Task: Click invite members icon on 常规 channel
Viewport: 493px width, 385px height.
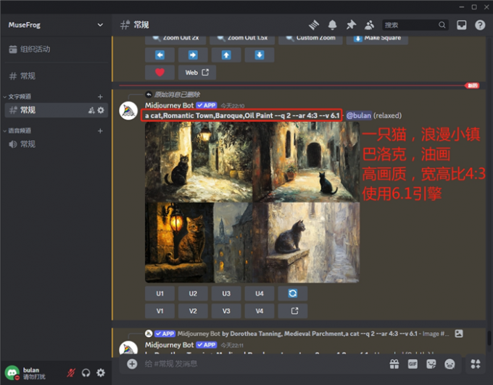Action: click(x=91, y=110)
